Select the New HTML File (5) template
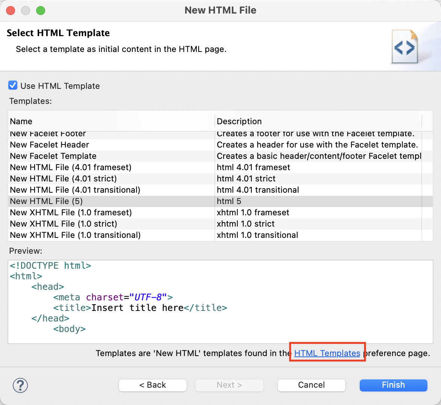The width and height of the screenshot is (441, 405). pos(46,201)
